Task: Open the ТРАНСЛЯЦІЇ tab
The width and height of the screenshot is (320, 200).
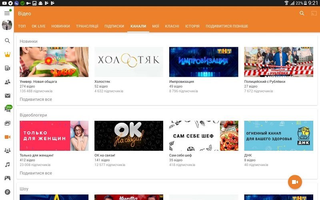Action: point(87,26)
